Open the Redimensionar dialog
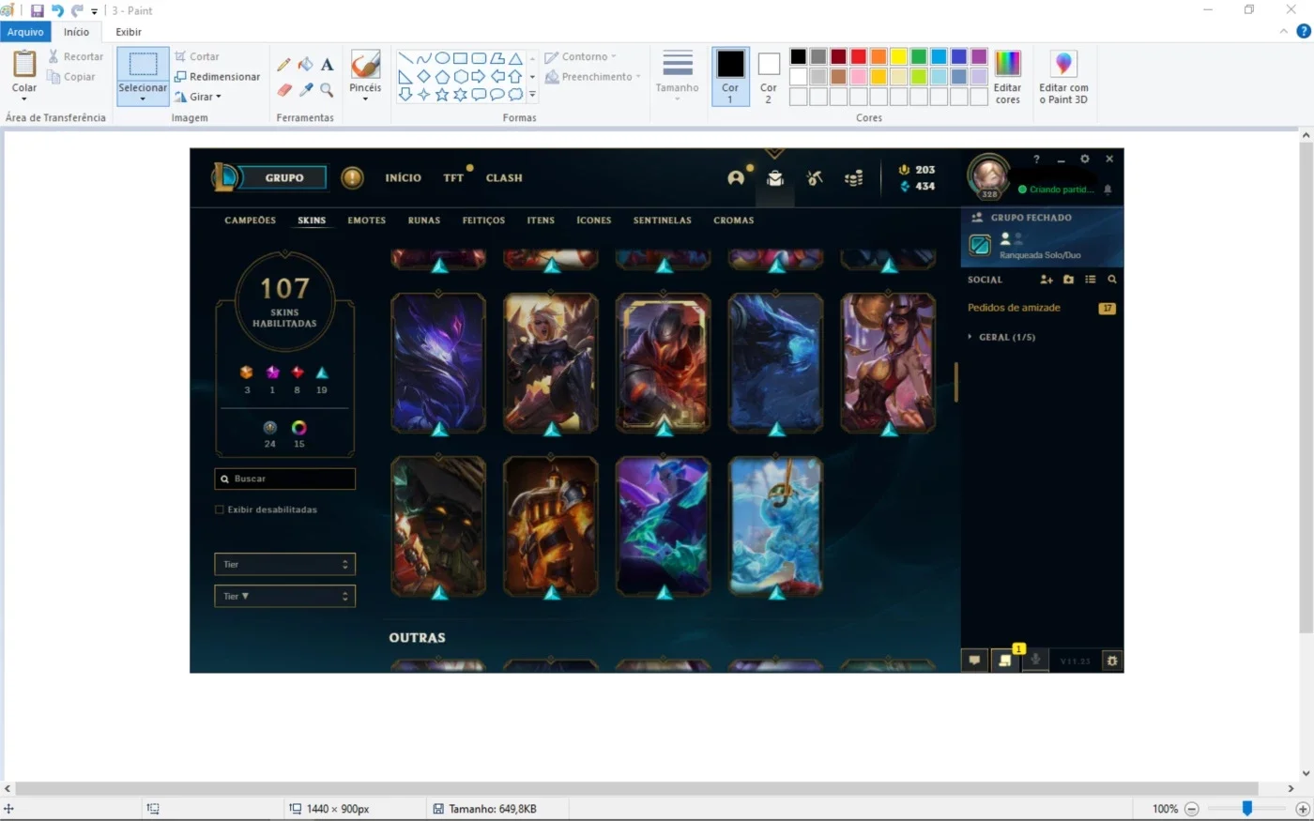1314x821 pixels. pos(218,77)
